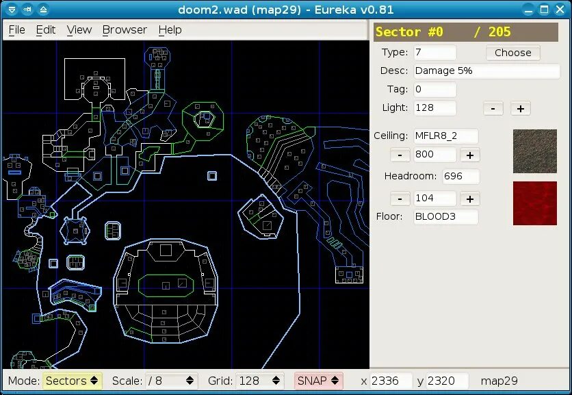
Task: Open the Grid size dropdown
Action: pyautogui.click(x=260, y=381)
